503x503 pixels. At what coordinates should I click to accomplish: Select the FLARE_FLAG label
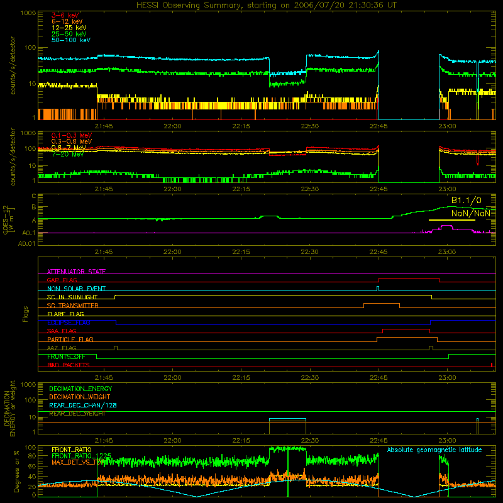pos(65,314)
